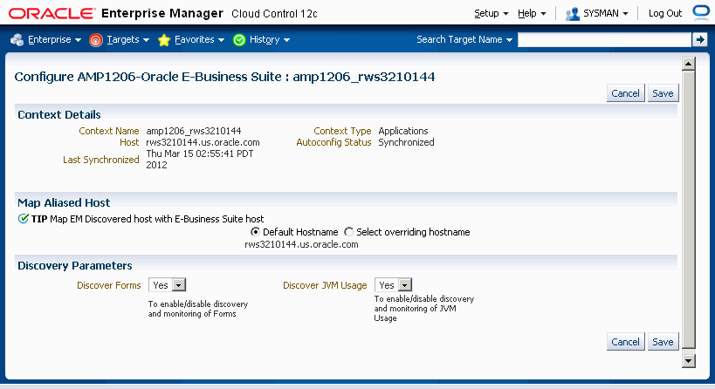Click the Last Synchronized date value
The image size is (715, 389).
(200, 159)
